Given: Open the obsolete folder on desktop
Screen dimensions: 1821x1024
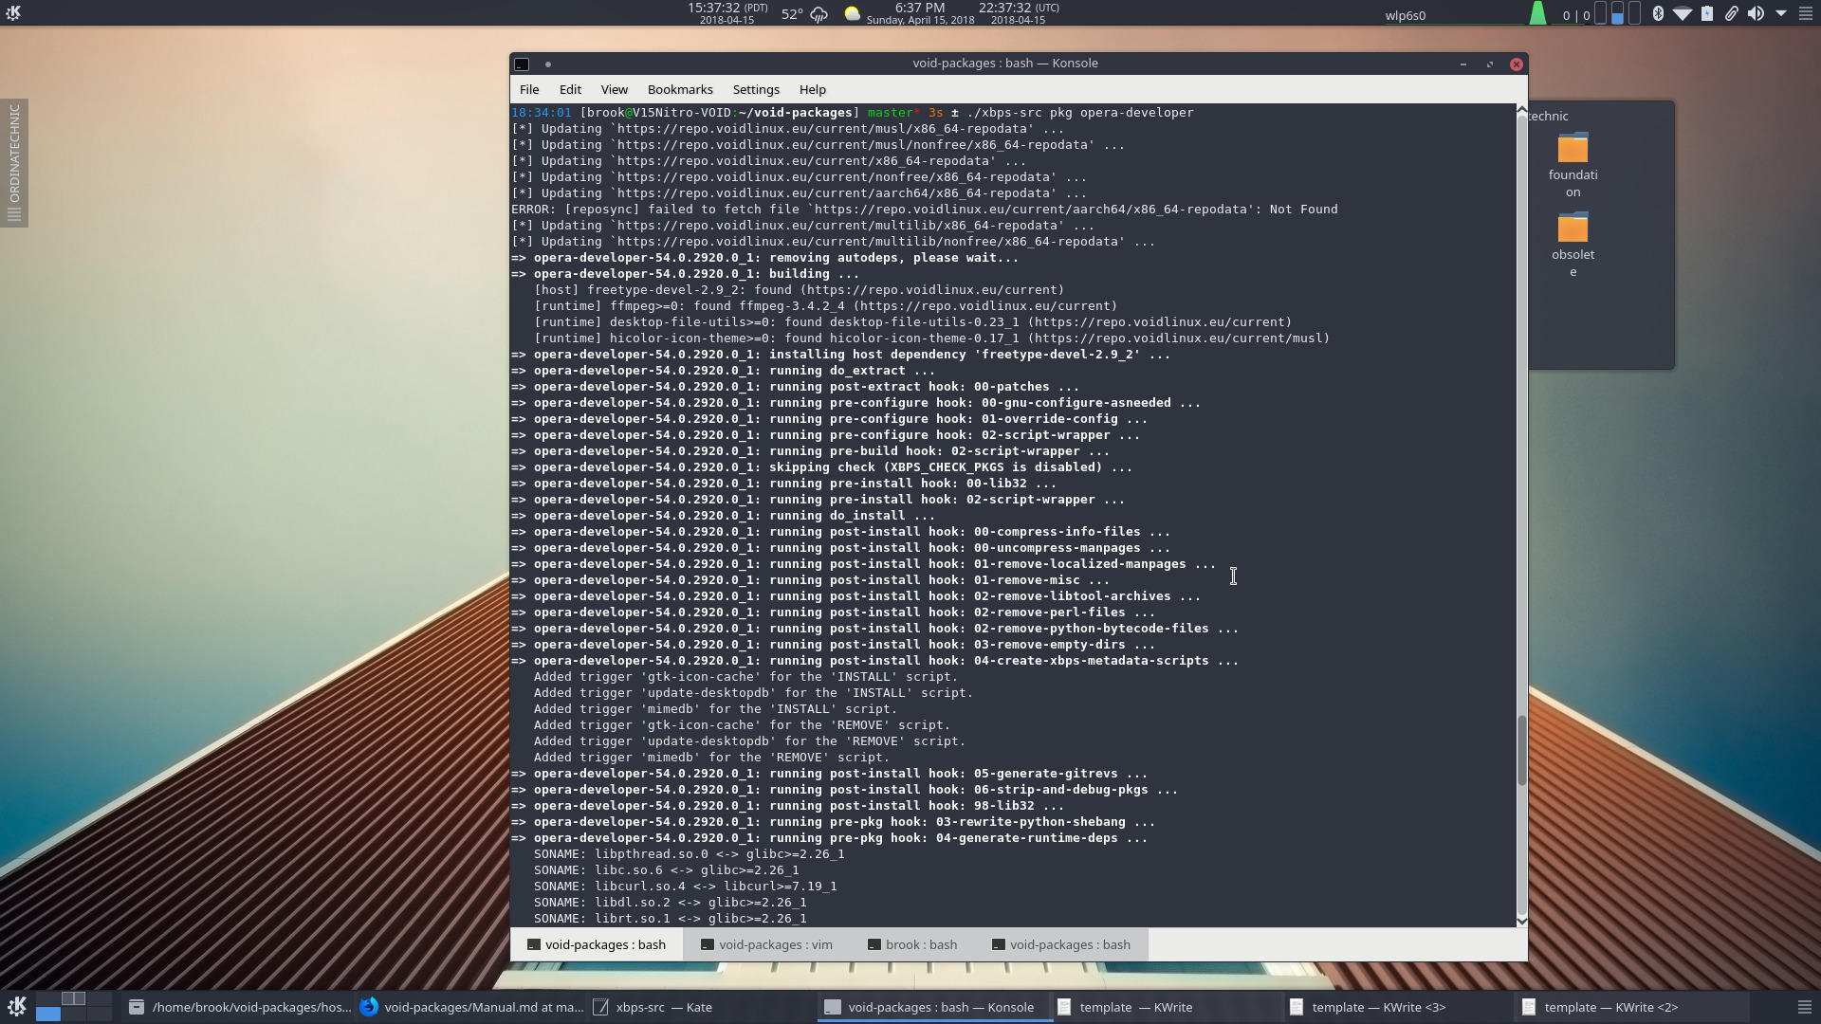Looking at the screenshot, I should (x=1573, y=246).
